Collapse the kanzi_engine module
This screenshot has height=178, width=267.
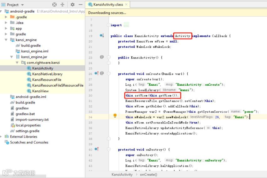pos(6,40)
